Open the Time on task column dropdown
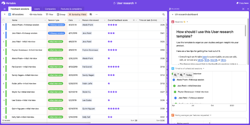This screenshot has height=125, width=250. click(164, 20)
